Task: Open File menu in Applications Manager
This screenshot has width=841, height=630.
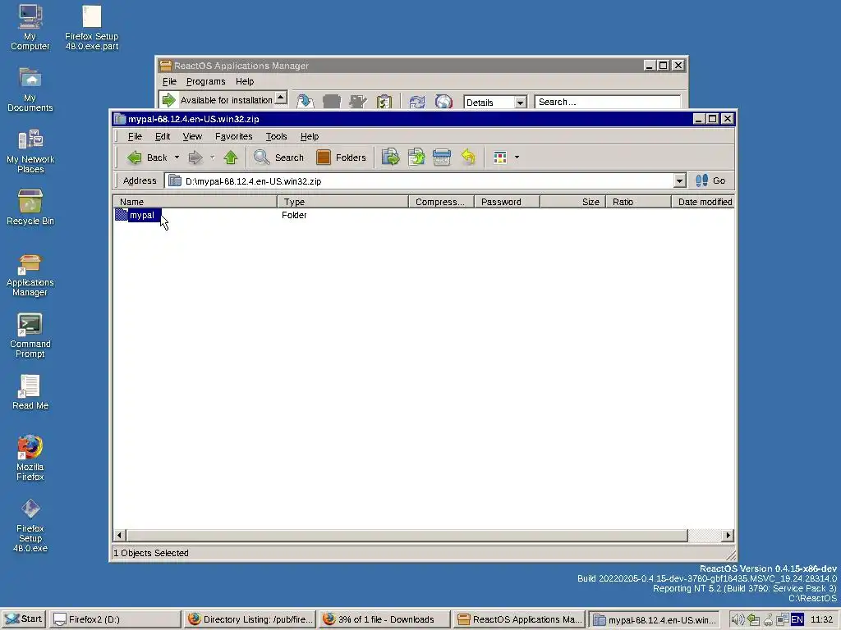Action: point(169,81)
